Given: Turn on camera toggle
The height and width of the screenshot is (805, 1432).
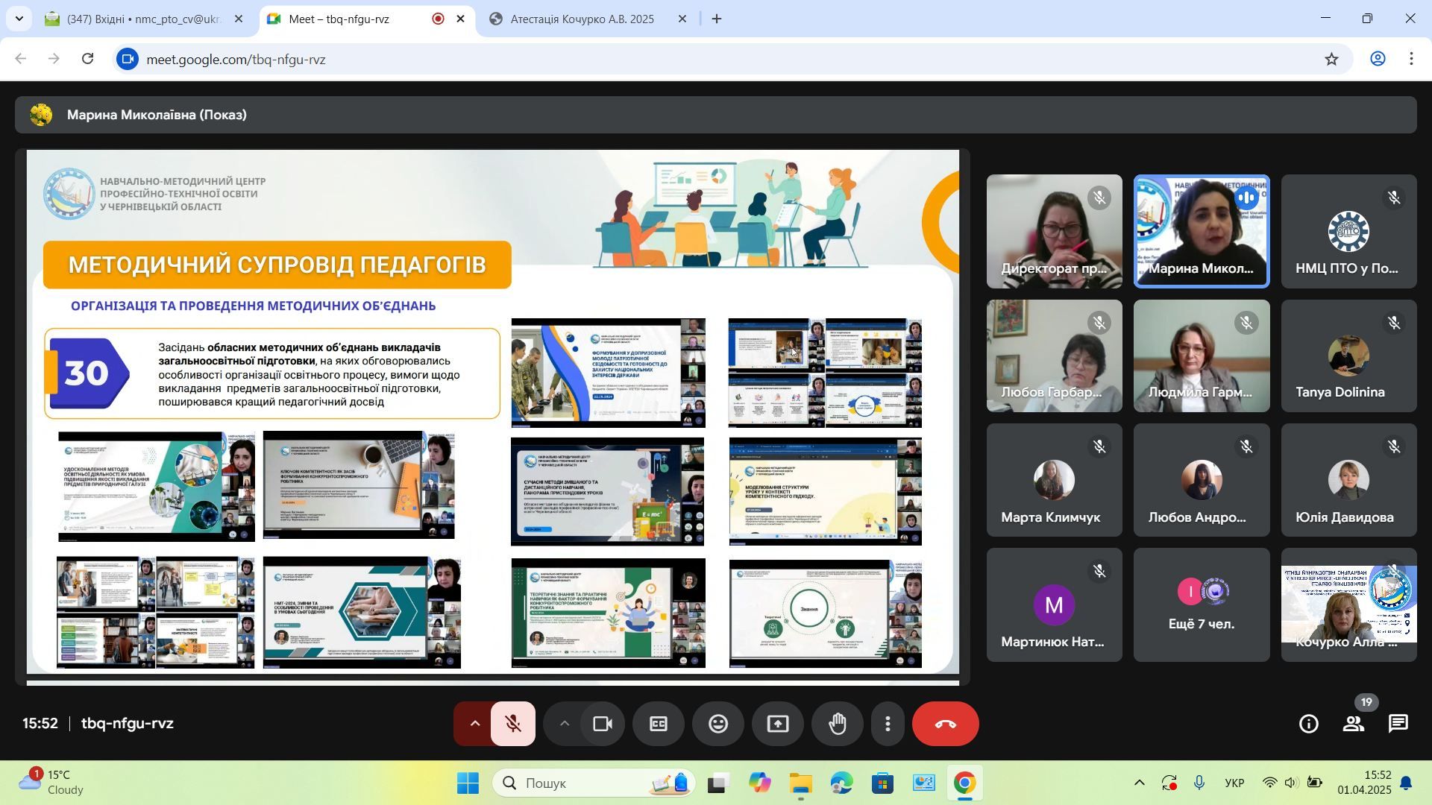Looking at the screenshot, I should coord(602,724).
